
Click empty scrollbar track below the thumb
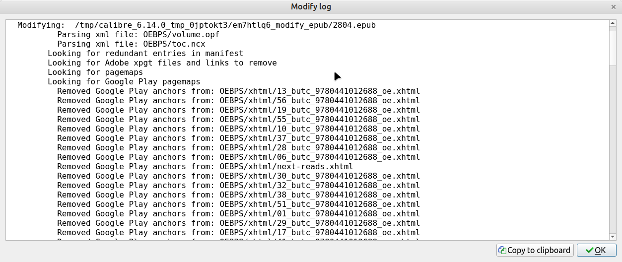[612, 149]
